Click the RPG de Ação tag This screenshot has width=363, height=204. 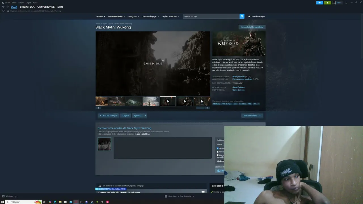tap(227, 104)
